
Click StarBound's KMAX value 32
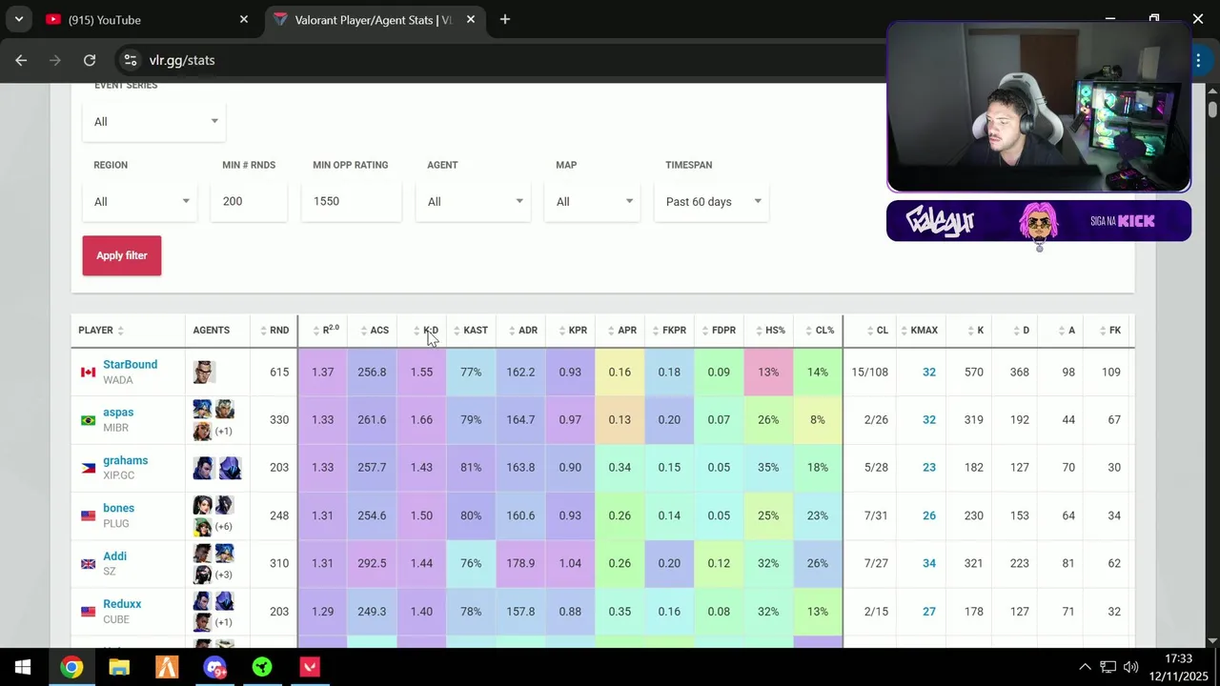[x=928, y=373]
